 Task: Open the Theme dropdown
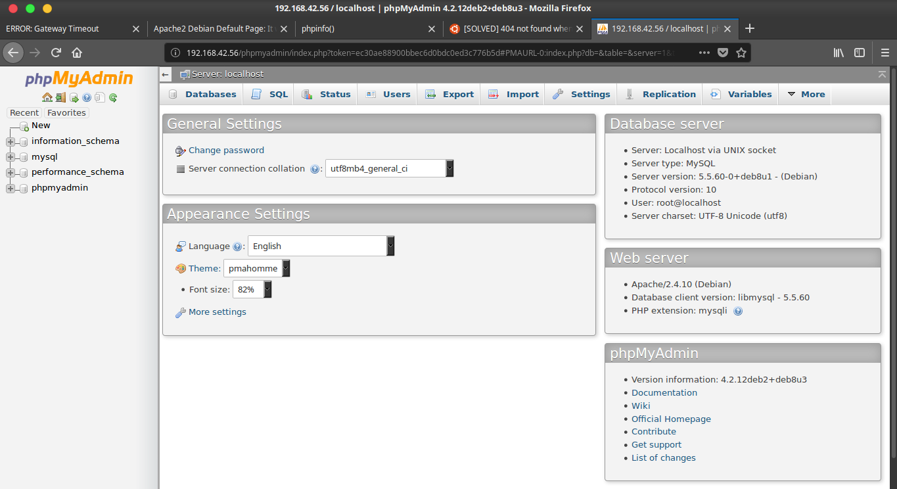point(257,268)
